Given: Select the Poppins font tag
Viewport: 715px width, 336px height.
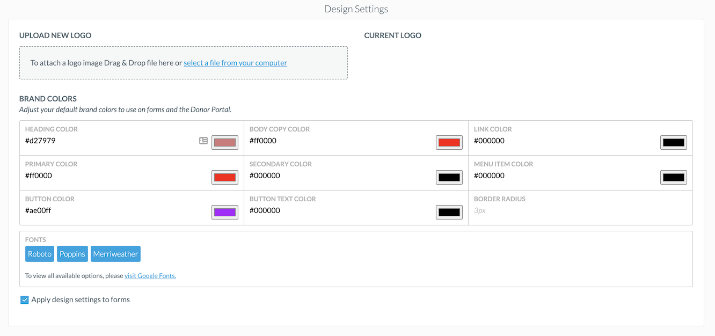Looking at the screenshot, I should 72,254.
